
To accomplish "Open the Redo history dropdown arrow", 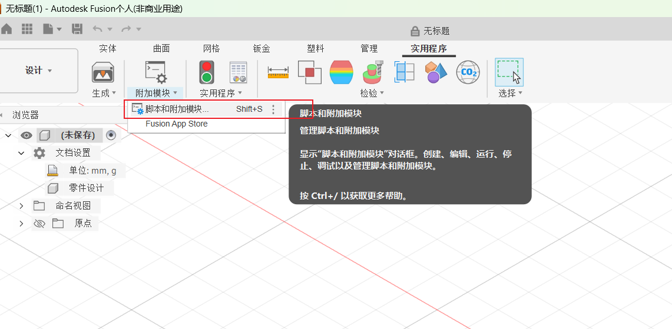I will (x=138, y=29).
